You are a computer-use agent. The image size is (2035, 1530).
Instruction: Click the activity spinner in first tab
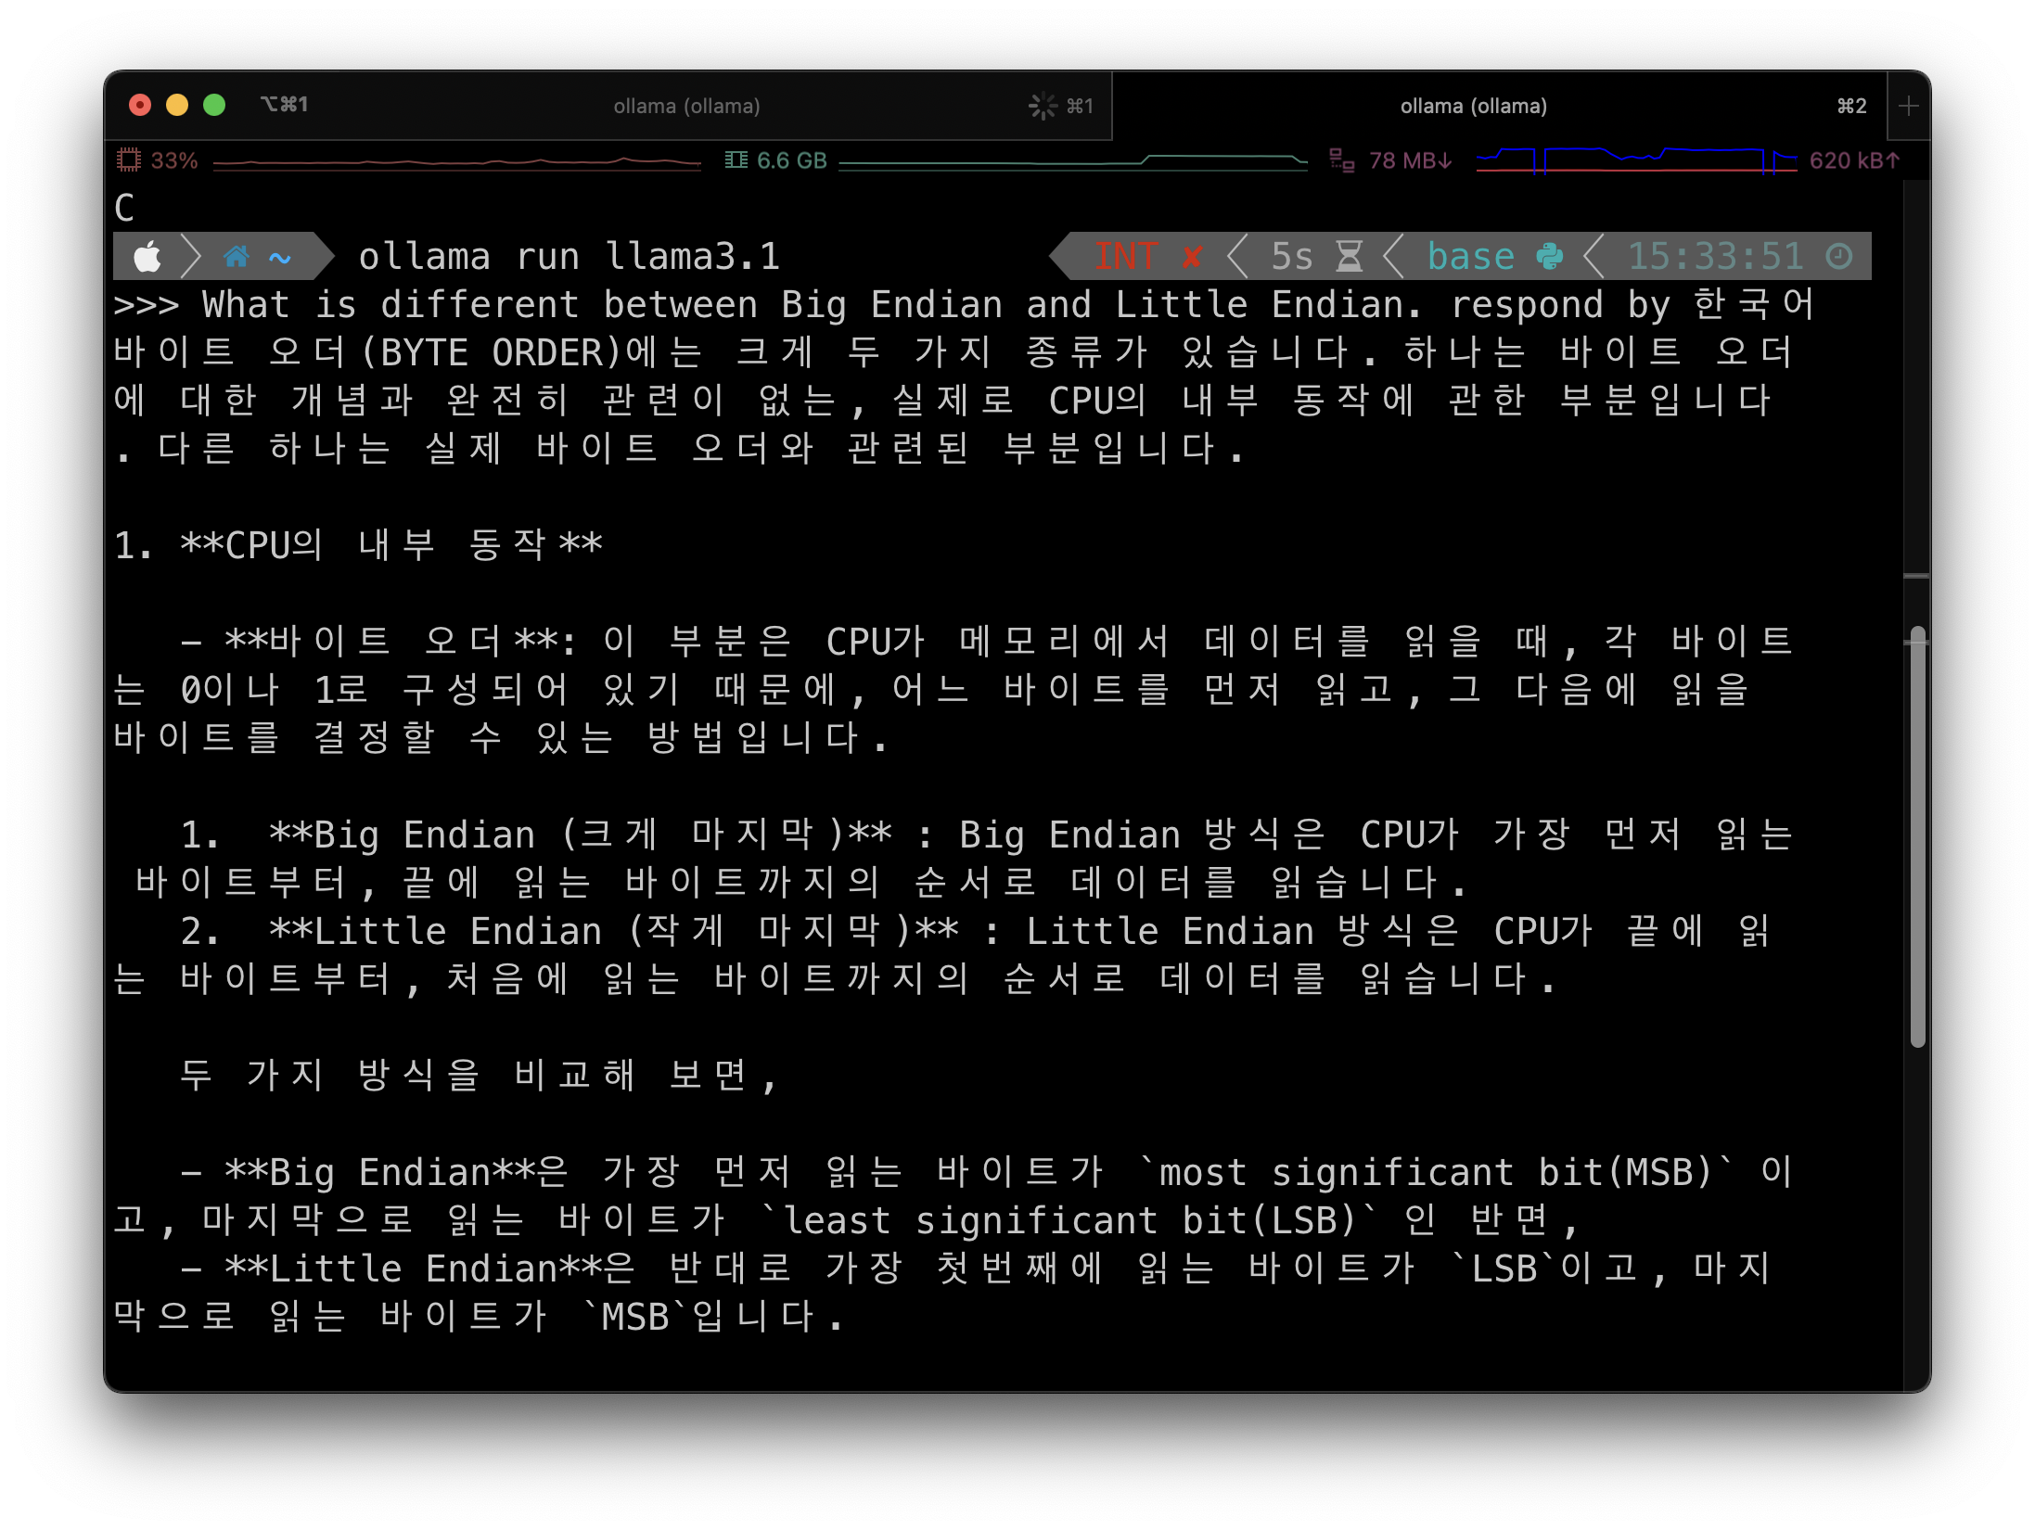tap(1043, 106)
